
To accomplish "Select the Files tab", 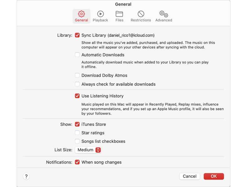I will coord(120,16).
